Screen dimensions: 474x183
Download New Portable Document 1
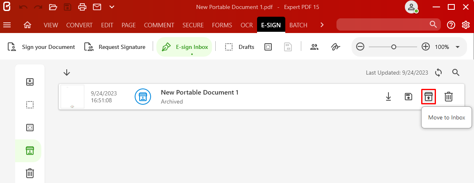click(x=388, y=97)
